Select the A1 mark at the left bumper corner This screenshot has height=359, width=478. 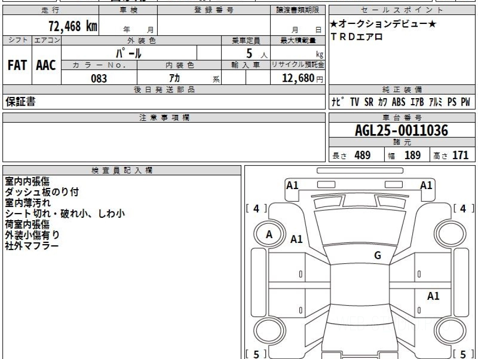pyautogui.click(x=293, y=185)
